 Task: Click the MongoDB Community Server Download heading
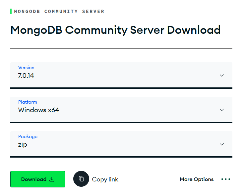click(x=115, y=30)
